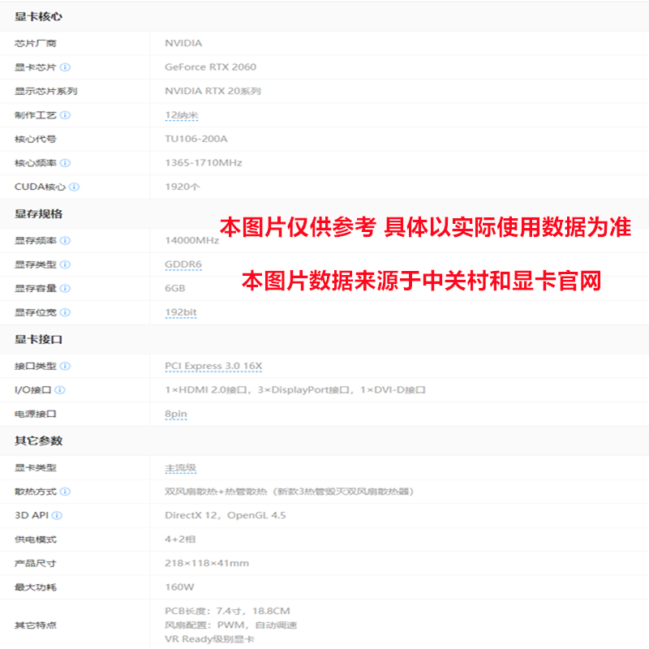Open the 12纳米 underlined link
Image resolution: width=649 pixels, height=649 pixels.
[182, 115]
